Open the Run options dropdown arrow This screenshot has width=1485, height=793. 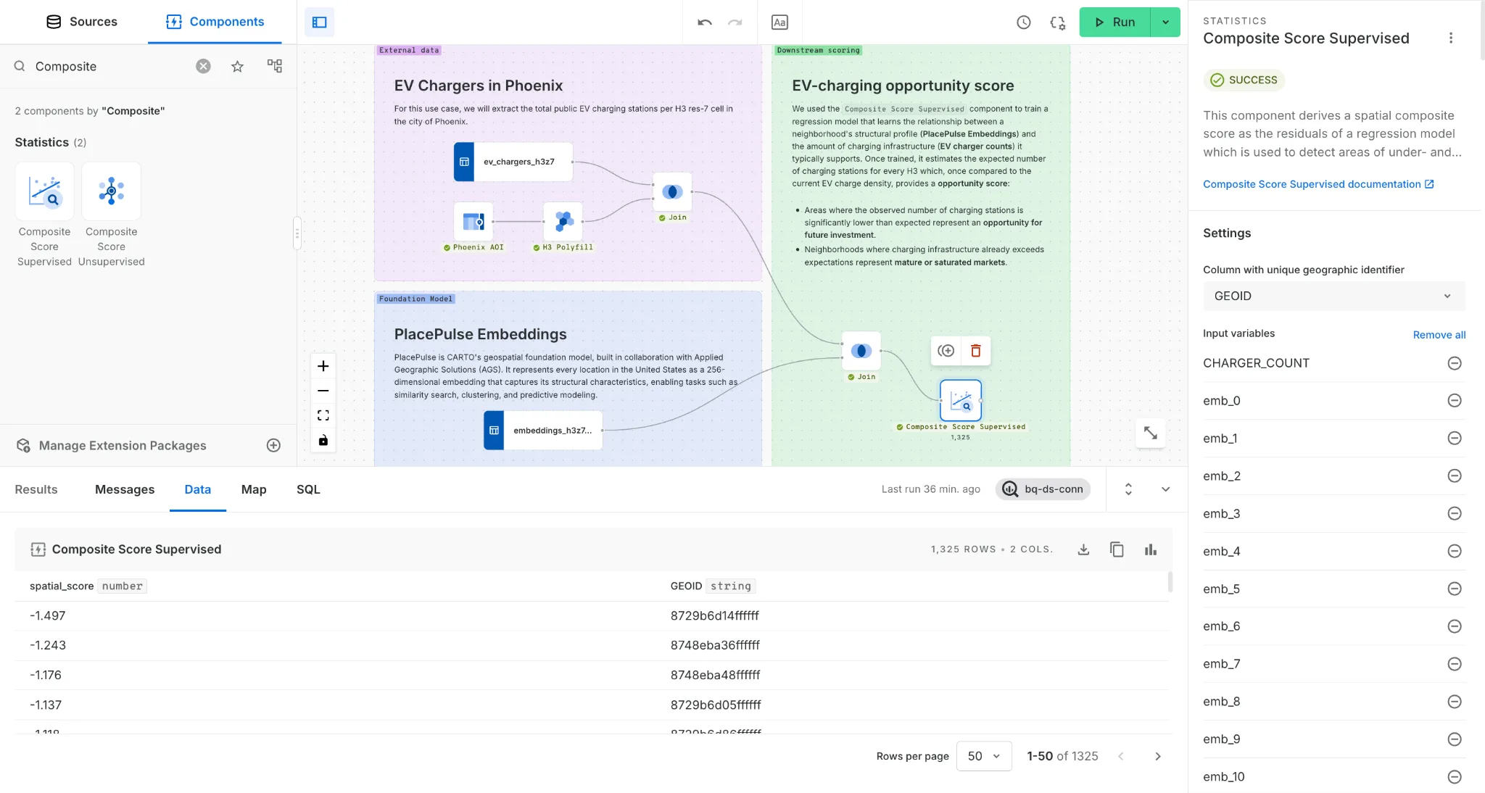(x=1166, y=22)
